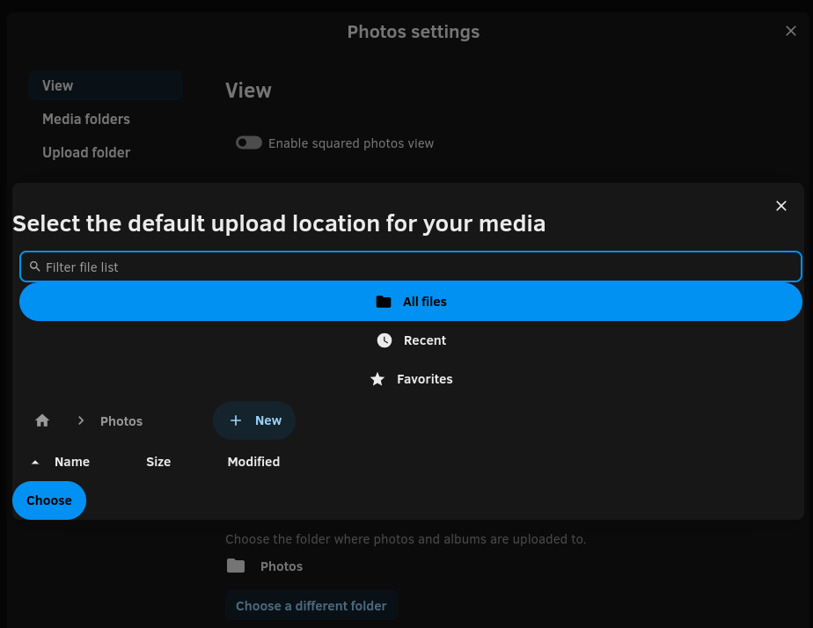Open the Media folders settings section
Screen dimensions: 813x628
[x=86, y=119]
